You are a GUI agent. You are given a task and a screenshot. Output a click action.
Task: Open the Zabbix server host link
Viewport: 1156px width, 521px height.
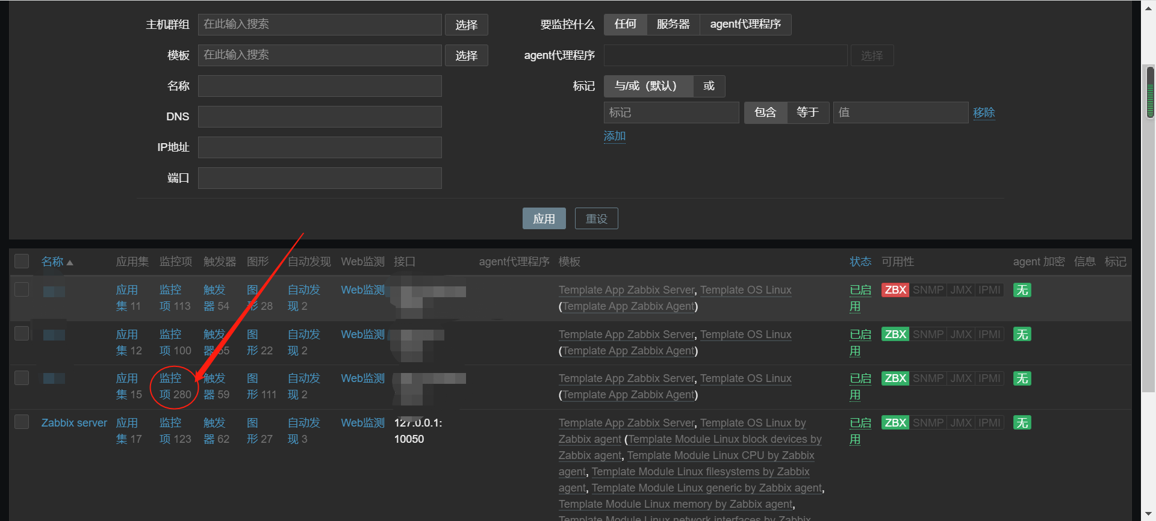(x=74, y=423)
